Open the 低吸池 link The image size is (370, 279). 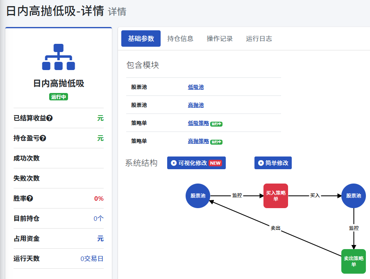point(195,87)
